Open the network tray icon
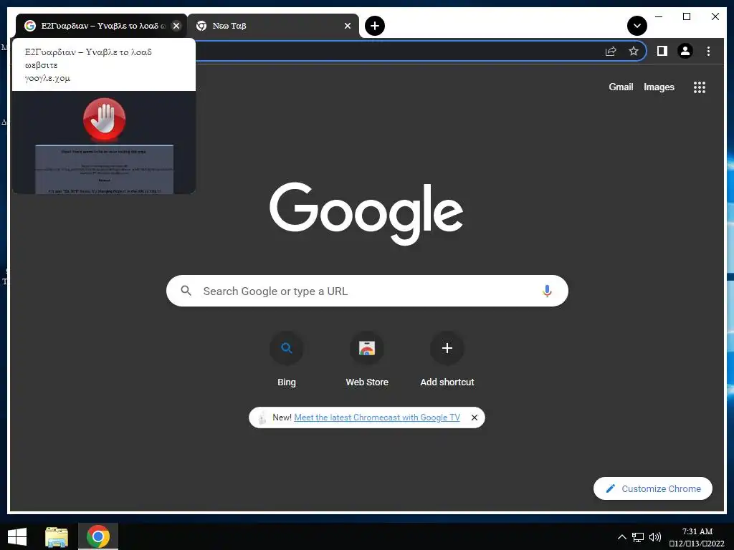 pyautogui.click(x=638, y=537)
